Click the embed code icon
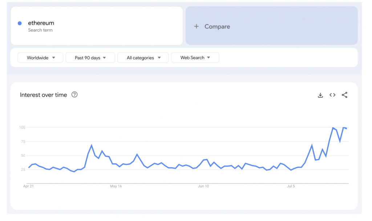This screenshot has width=372, height=221. click(x=332, y=95)
